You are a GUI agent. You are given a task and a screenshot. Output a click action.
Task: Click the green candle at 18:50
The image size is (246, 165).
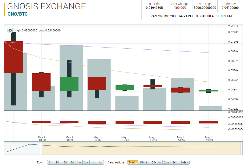208,91
